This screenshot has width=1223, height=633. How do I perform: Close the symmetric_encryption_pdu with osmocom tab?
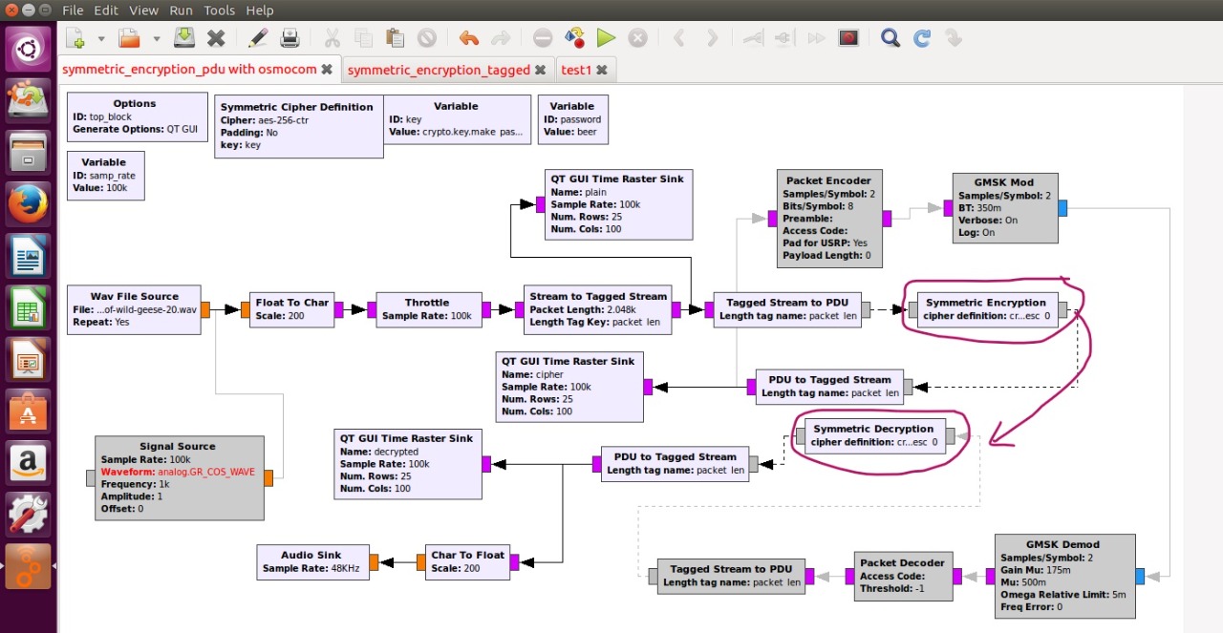coord(327,70)
